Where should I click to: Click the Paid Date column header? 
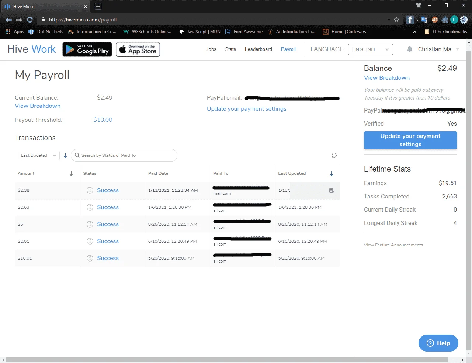(158, 173)
